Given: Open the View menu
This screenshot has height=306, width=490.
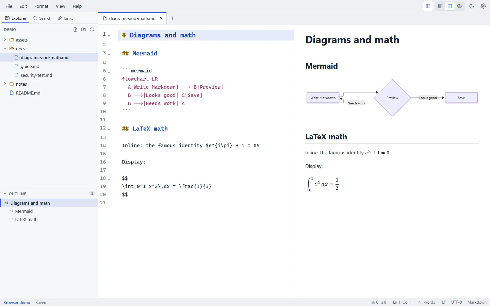Looking at the screenshot, I should [61, 6].
